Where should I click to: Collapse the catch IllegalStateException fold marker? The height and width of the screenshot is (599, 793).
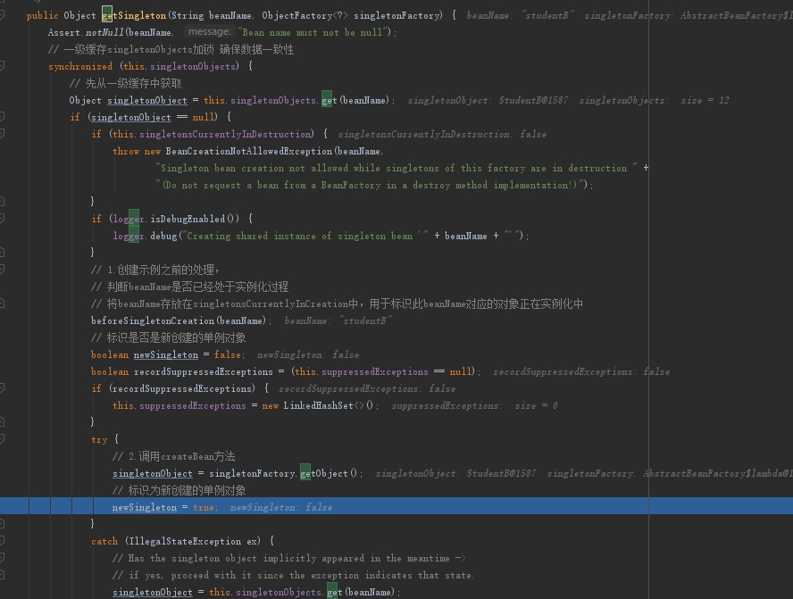2,540
